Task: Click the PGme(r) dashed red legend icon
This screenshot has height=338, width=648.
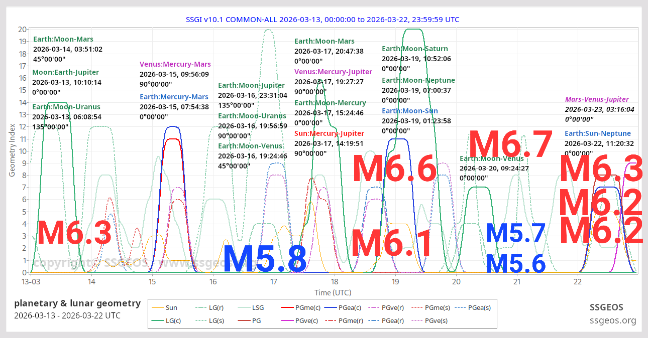Action: coord(332,320)
